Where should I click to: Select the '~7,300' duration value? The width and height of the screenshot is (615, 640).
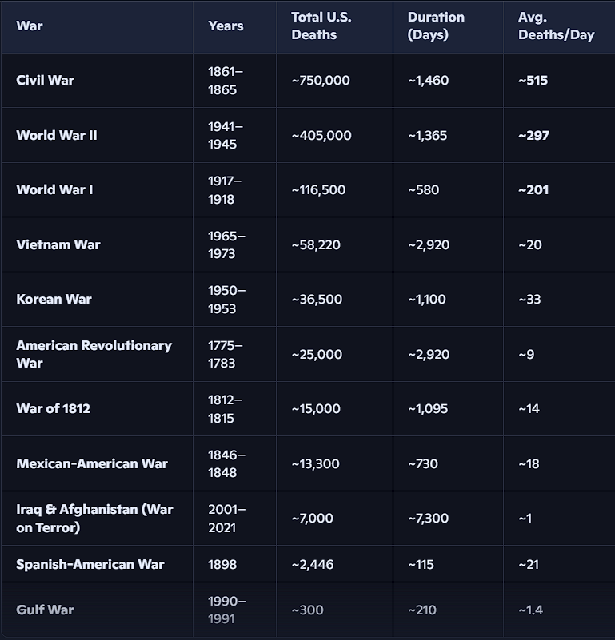[428, 518]
